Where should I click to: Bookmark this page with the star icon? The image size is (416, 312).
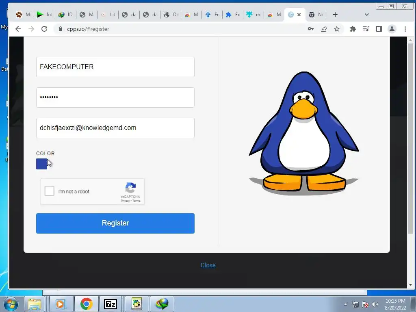point(337,29)
